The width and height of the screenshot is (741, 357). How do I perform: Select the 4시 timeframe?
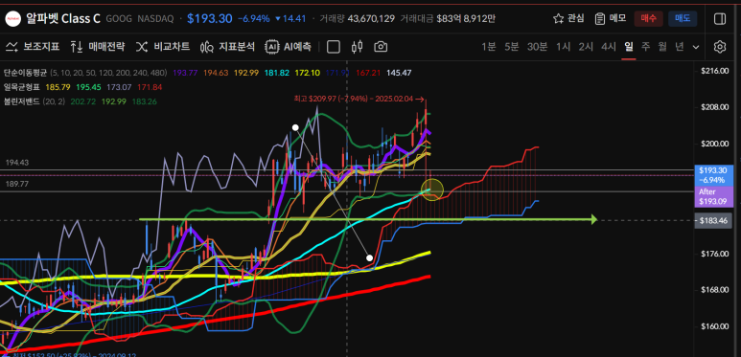tap(608, 47)
